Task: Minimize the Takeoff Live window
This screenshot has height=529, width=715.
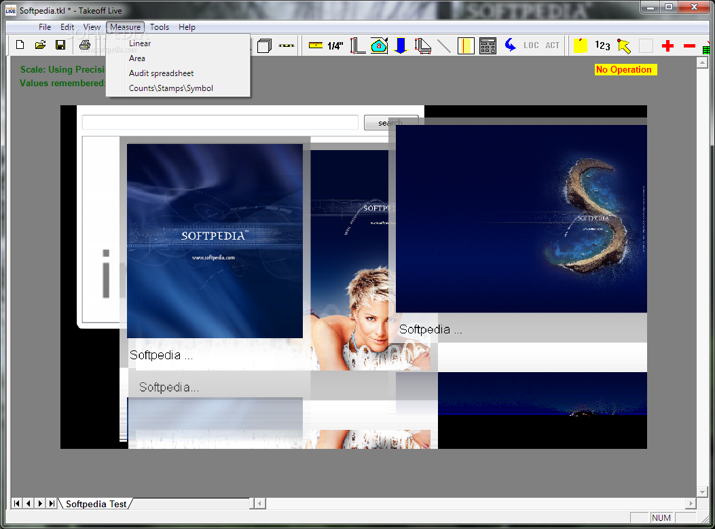Action: tap(650, 7)
